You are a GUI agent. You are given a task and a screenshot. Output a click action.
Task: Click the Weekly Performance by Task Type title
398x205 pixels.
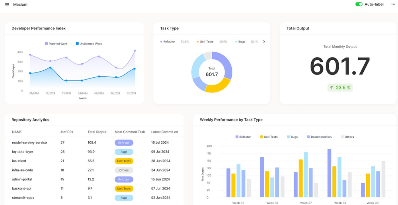tap(231, 119)
